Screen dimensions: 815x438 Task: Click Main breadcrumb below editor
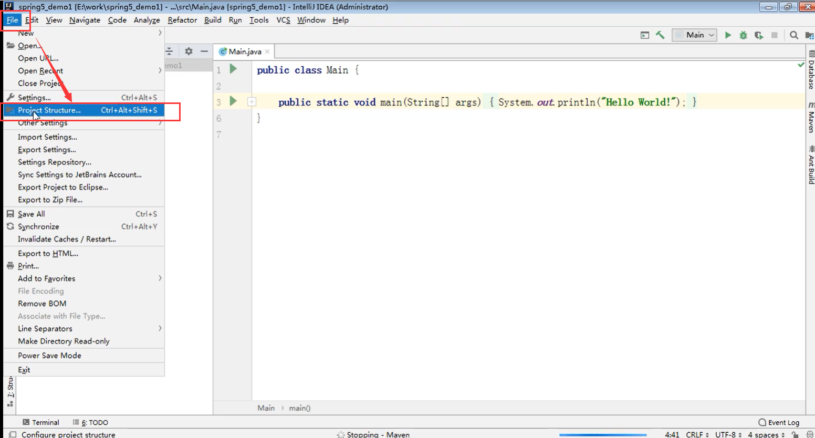266,408
